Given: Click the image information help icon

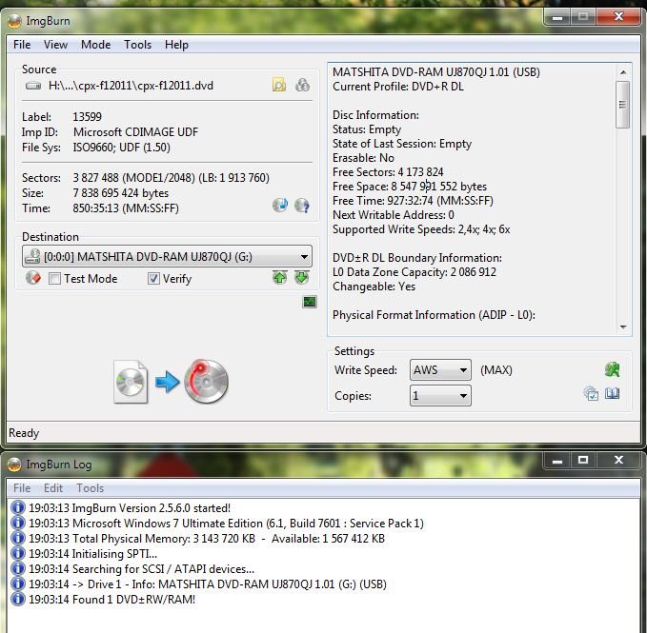Looking at the screenshot, I should [x=302, y=205].
